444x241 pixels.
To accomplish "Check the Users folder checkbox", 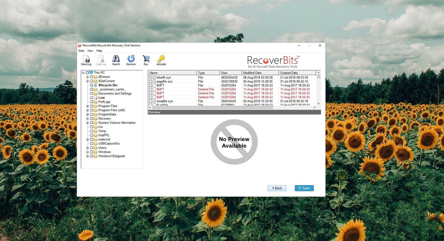I will pos(92,148).
